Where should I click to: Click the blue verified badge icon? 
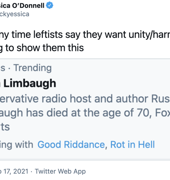click(50, 5)
